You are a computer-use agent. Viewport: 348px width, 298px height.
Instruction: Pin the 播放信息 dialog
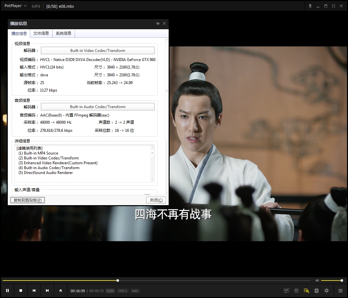click(158, 23)
